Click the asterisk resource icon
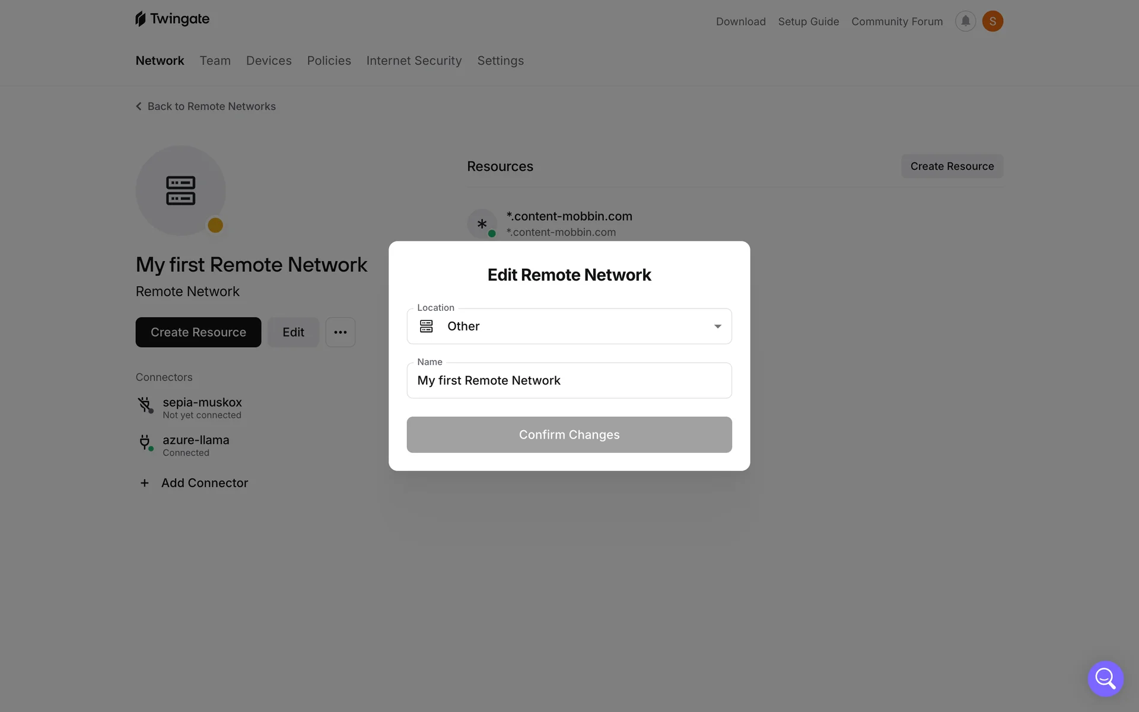Screen dimensions: 1139x712 coord(482,224)
